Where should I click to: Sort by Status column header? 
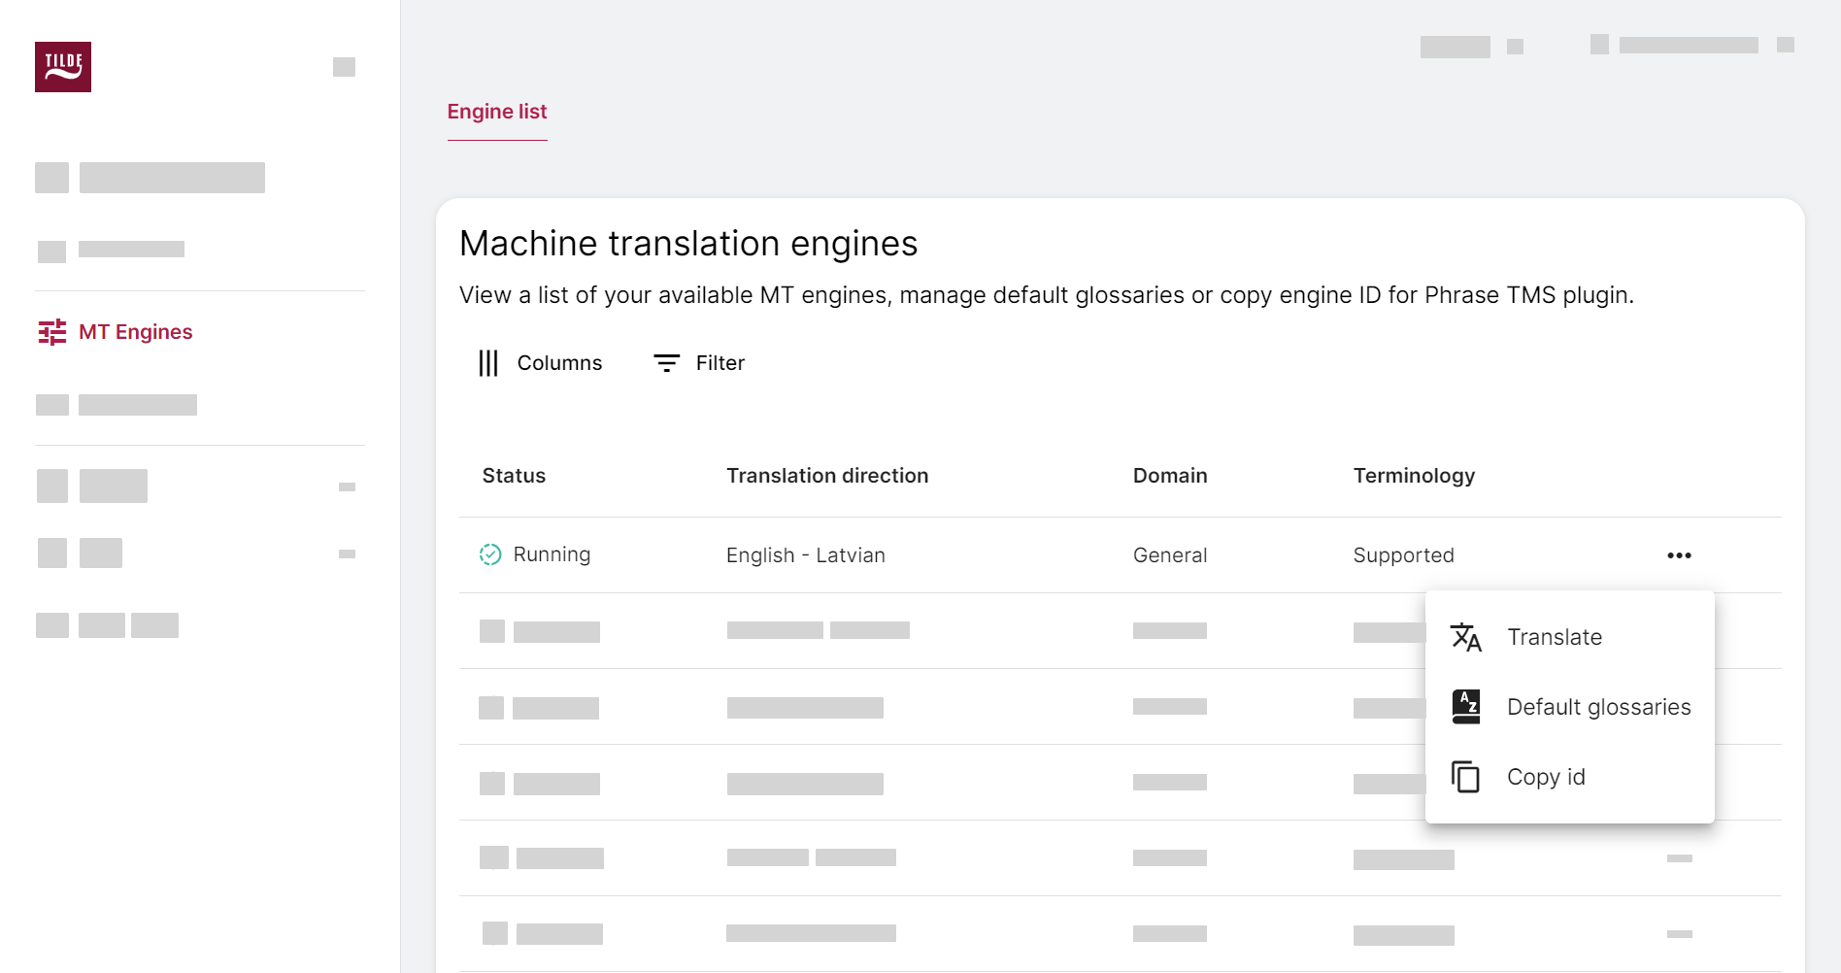click(514, 476)
